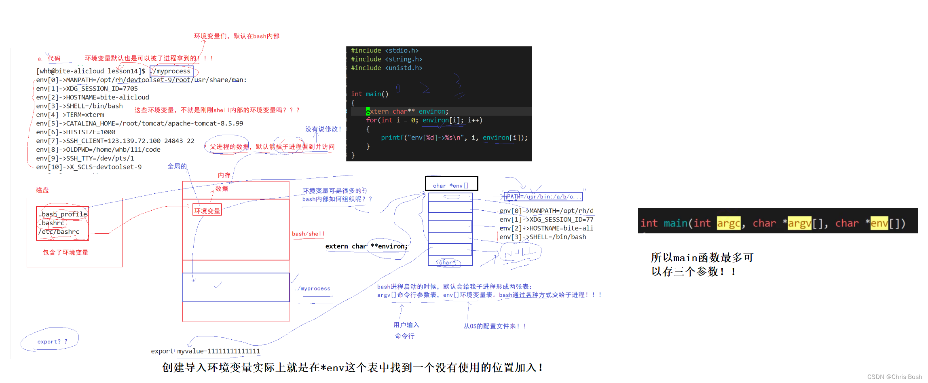
Task: Click the label '命令行' under 用户输入
Action: [x=405, y=336]
